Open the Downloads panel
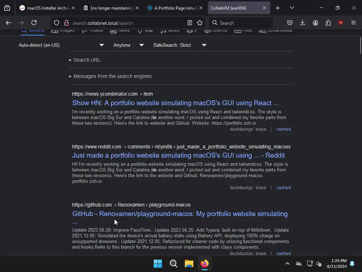Image resolution: width=362 pixels, height=272 pixels. pyautogui.click(x=303, y=23)
